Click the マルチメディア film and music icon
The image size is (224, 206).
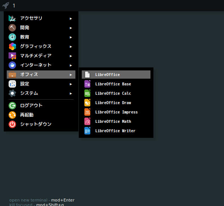pyautogui.click(x=12, y=56)
